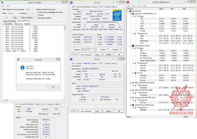Open HWMonitor Tools menu
Image resolution: width=197 pixels, height=139 pixels.
[139, 6]
